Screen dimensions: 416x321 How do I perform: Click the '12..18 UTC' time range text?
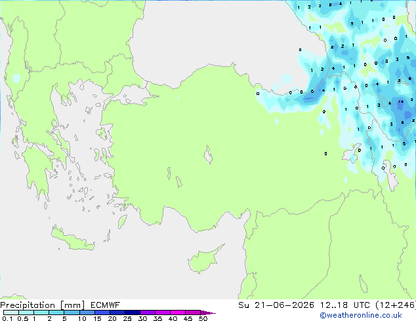pyautogui.click(x=345, y=305)
